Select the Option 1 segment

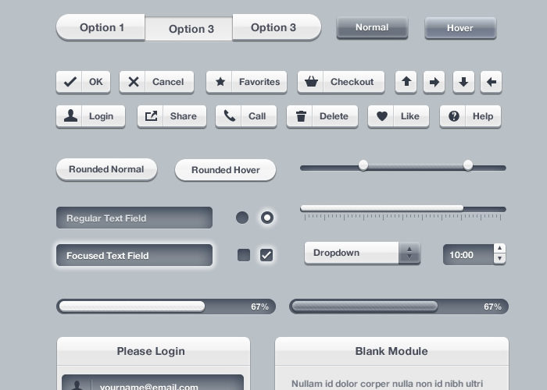click(101, 27)
